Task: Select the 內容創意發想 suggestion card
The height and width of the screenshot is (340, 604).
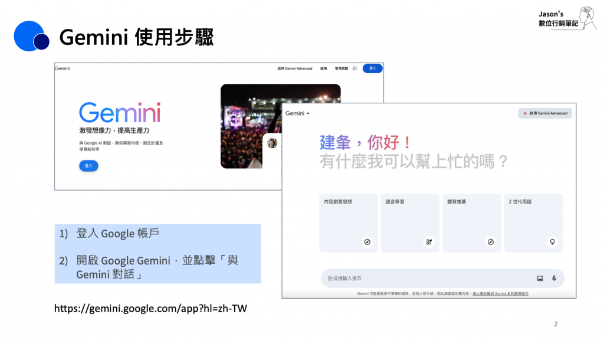Action: [348, 223]
